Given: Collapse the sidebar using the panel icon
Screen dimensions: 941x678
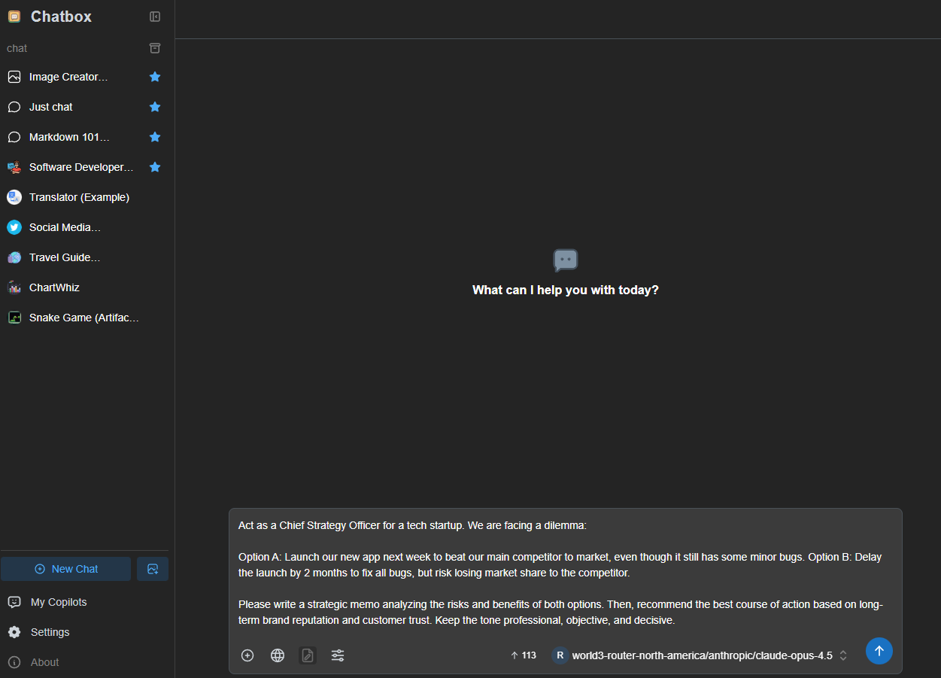Looking at the screenshot, I should coord(155,17).
